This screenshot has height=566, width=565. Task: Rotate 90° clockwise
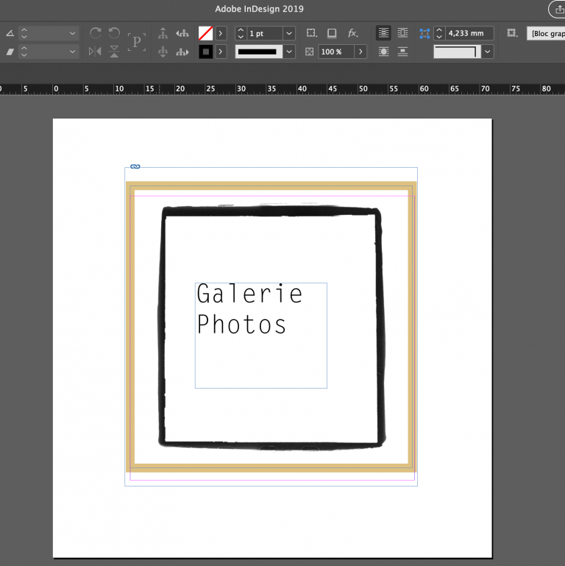[95, 33]
